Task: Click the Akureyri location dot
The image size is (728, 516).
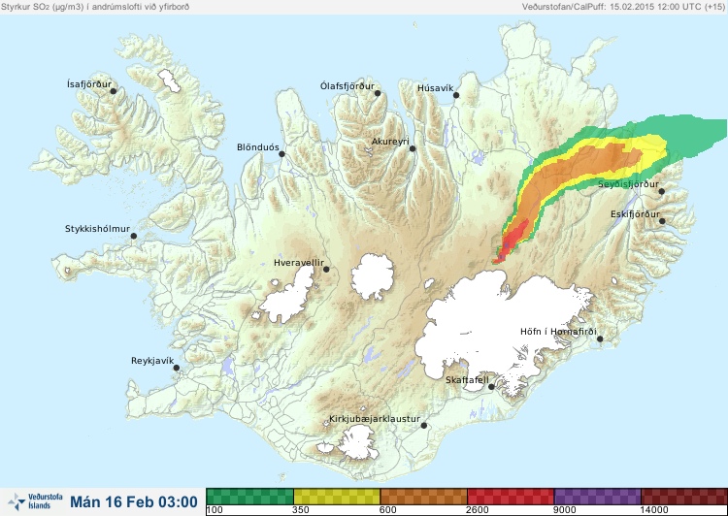Action: click(x=413, y=148)
